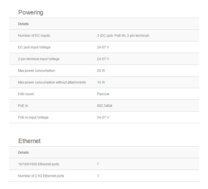
Task: Select the Passive fan value
Action: click(103, 94)
